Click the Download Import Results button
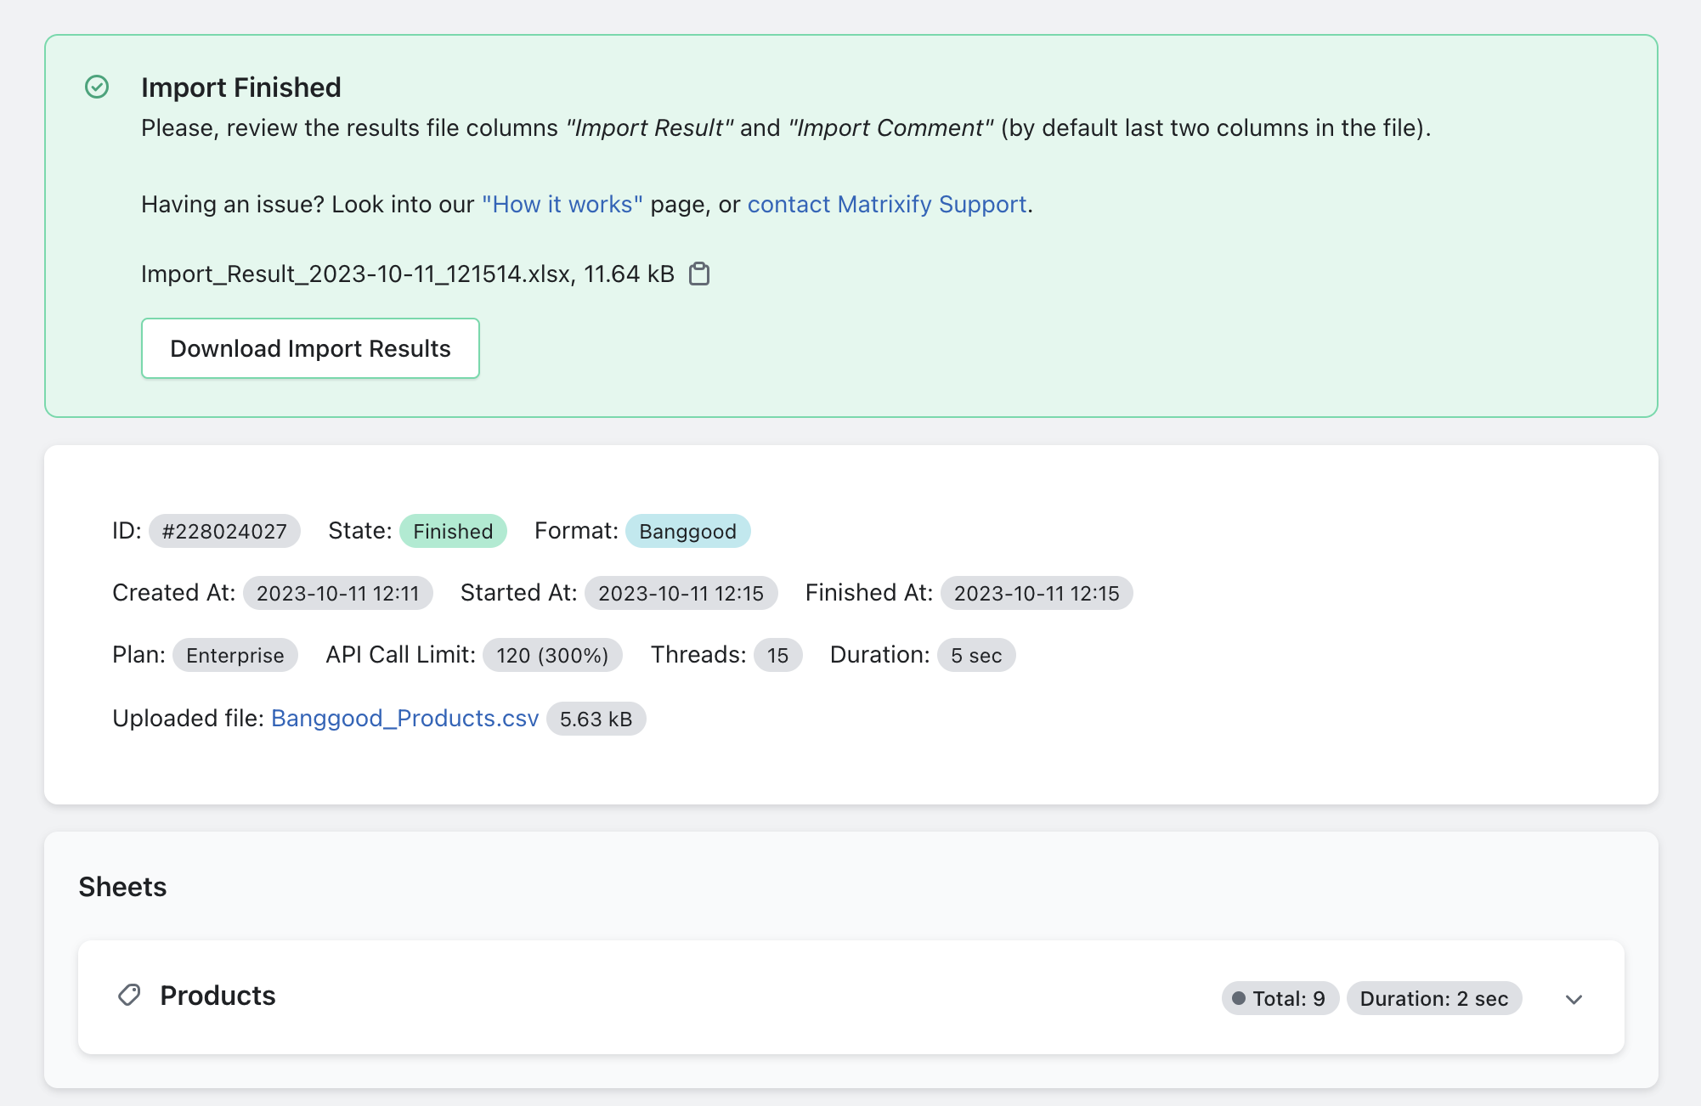This screenshot has width=1701, height=1106. pyautogui.click(x=310, y=348)
